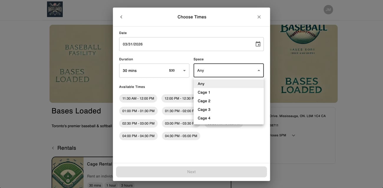Click the Mississauga address text
The image size is (383, 188).
298,116
